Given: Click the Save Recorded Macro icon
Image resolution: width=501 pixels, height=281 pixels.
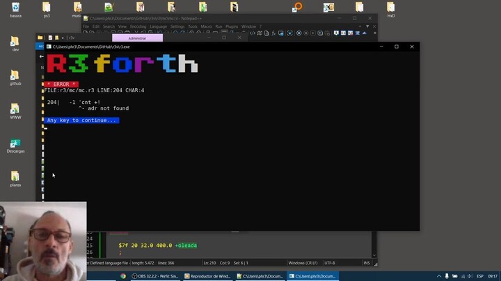Looking at the screenshot, I should (x=328, y=33).
